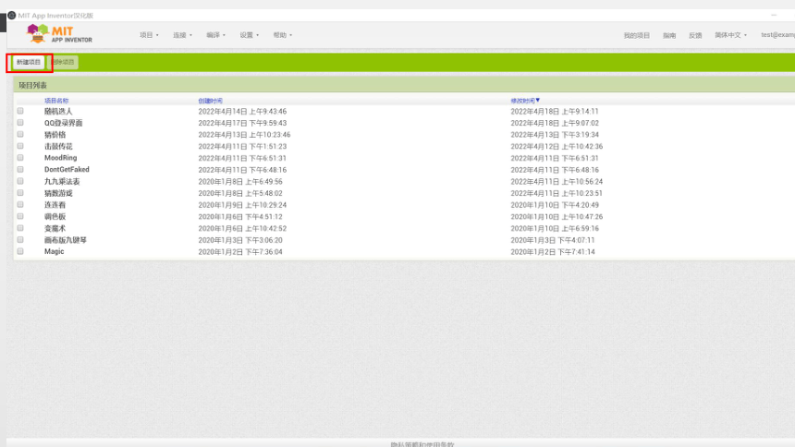
Task: Click creation time 2020年1月3日 下午3:06:20
Action: 240,240
